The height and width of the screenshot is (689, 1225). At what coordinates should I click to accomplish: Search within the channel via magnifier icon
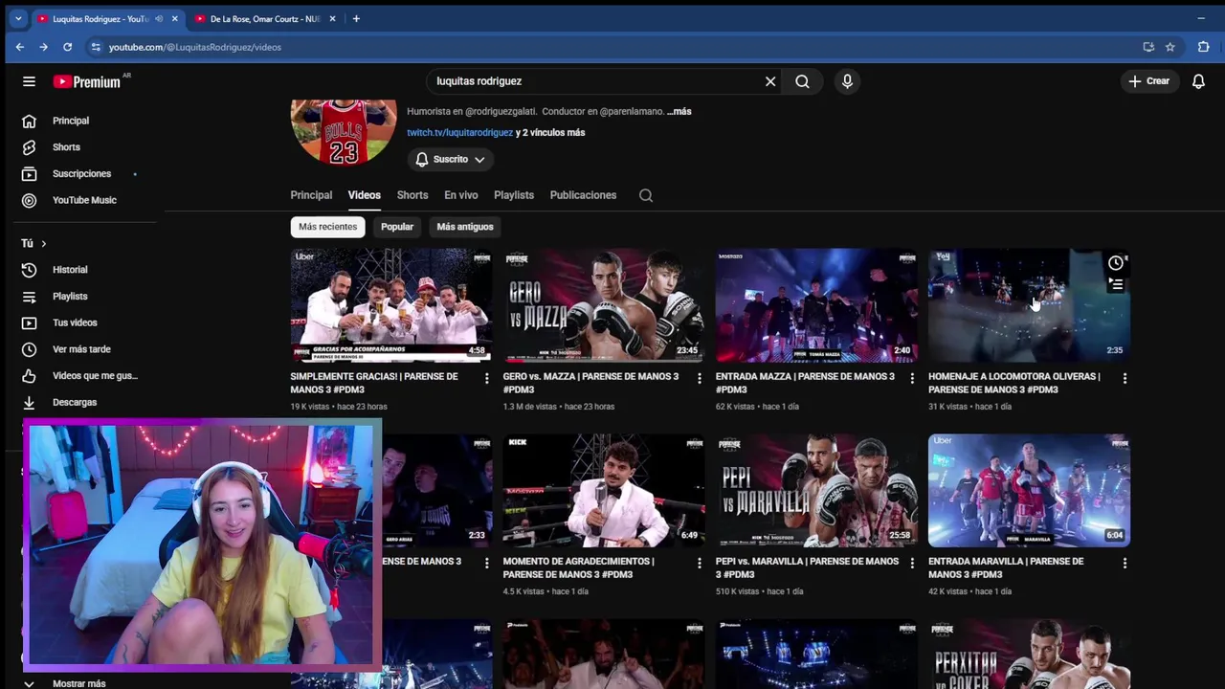(x=646, y=195)
